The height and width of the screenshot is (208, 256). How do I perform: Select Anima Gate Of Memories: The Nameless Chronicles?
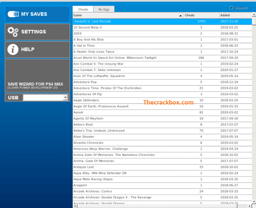pyautogui.click(x=162, y=155)
